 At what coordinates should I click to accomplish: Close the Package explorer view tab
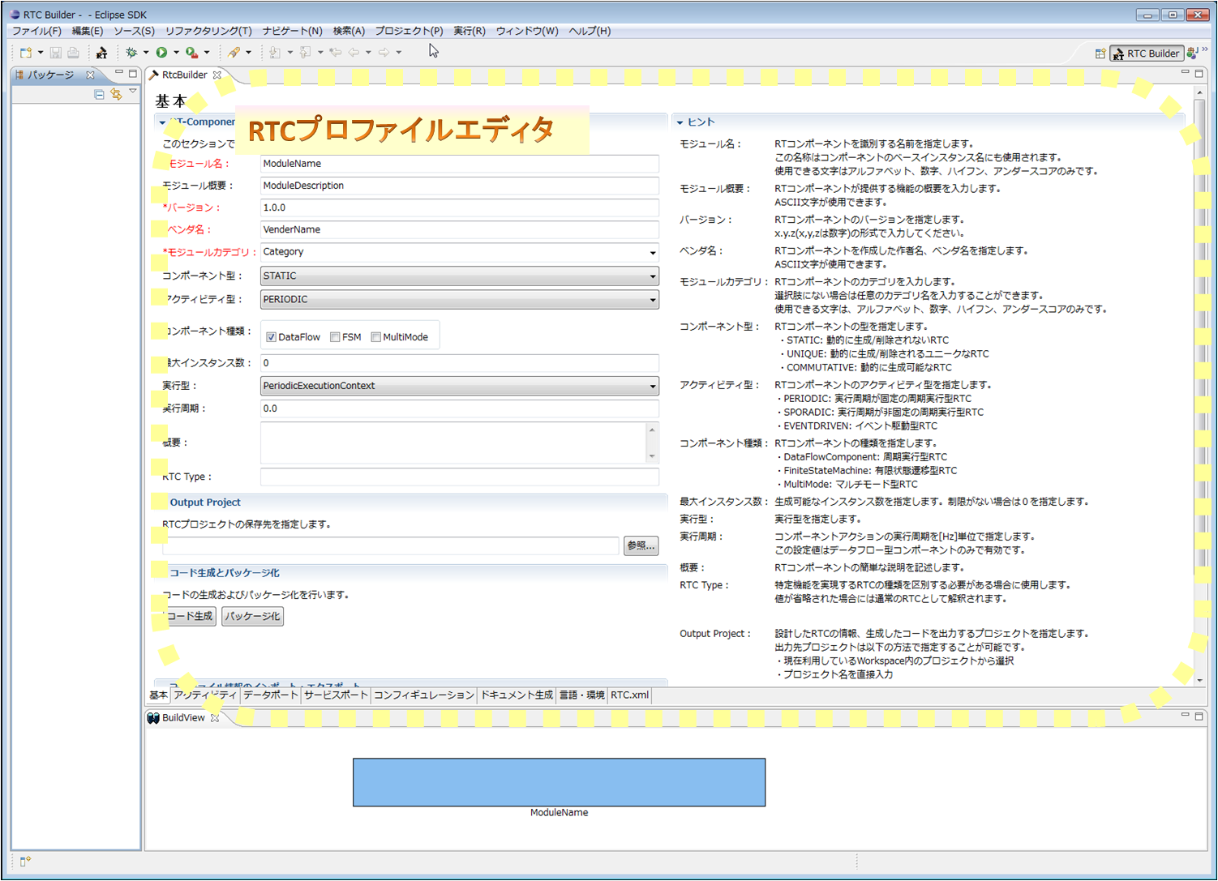90,75
